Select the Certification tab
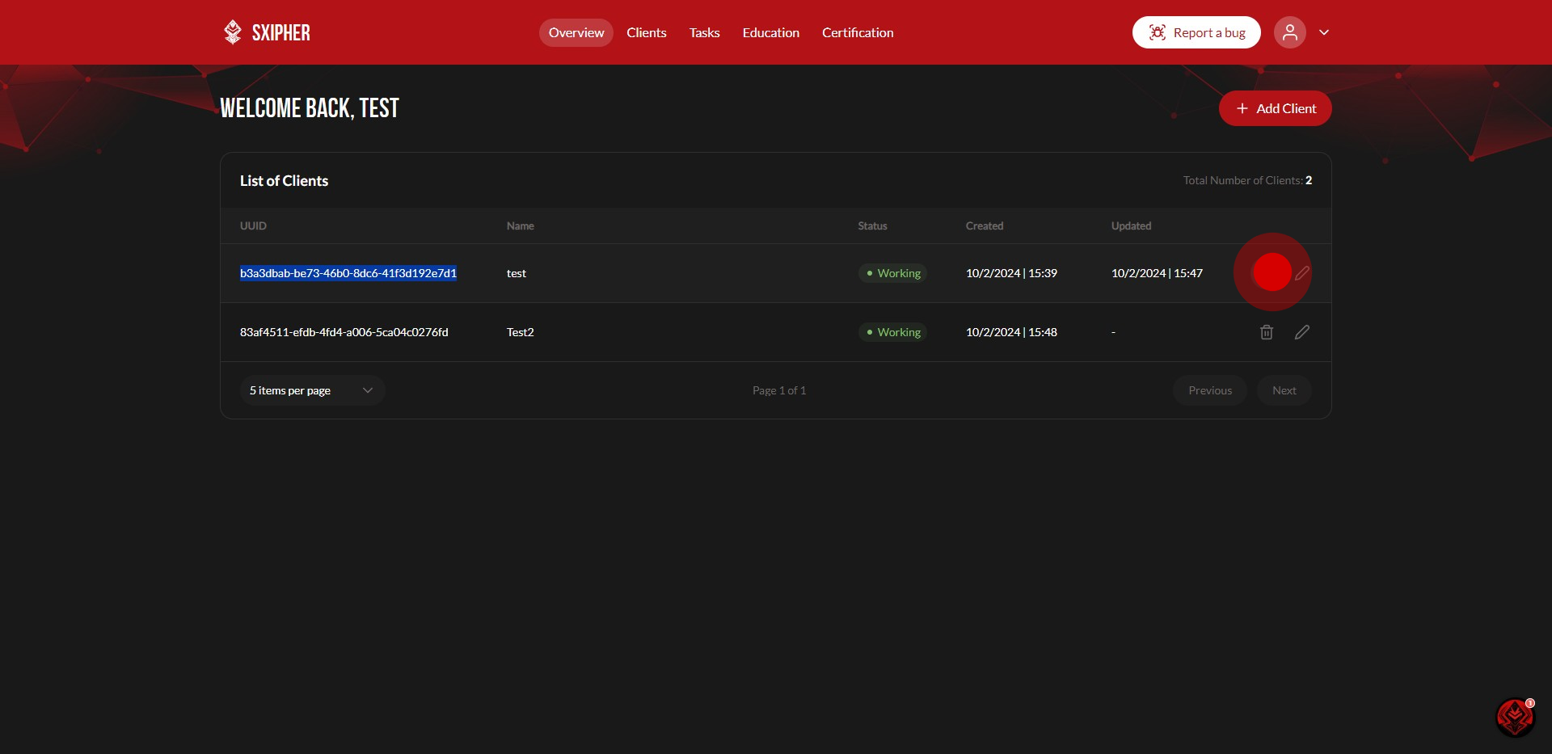The height and width of the screenshot is (754, 1552). [858, 32]
